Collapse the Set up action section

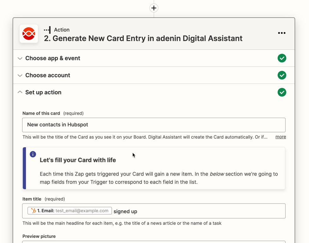point(154,92)
